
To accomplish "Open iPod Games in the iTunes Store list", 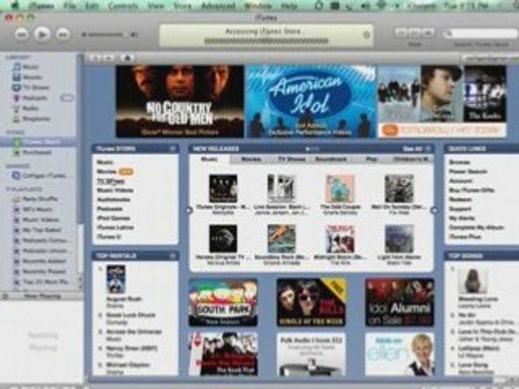I will click(x=113, y=218).
